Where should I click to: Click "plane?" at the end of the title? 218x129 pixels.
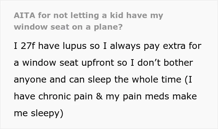(x=108, y=27)
